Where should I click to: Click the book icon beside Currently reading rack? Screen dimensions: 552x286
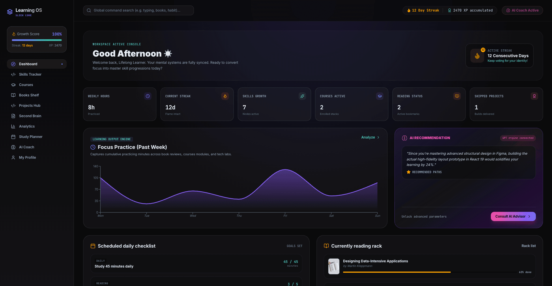click(x=326, y=246)
